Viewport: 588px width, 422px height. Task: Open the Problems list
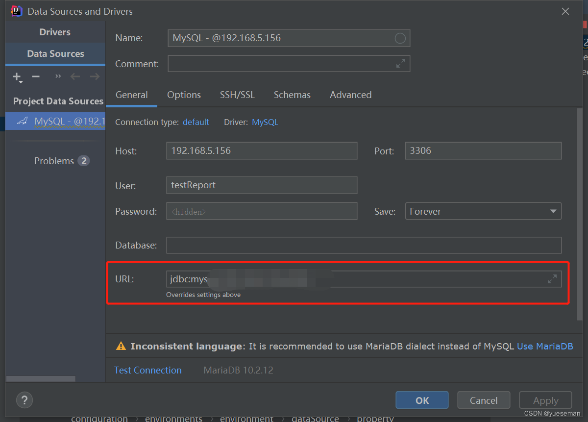(x=54, y=161)
